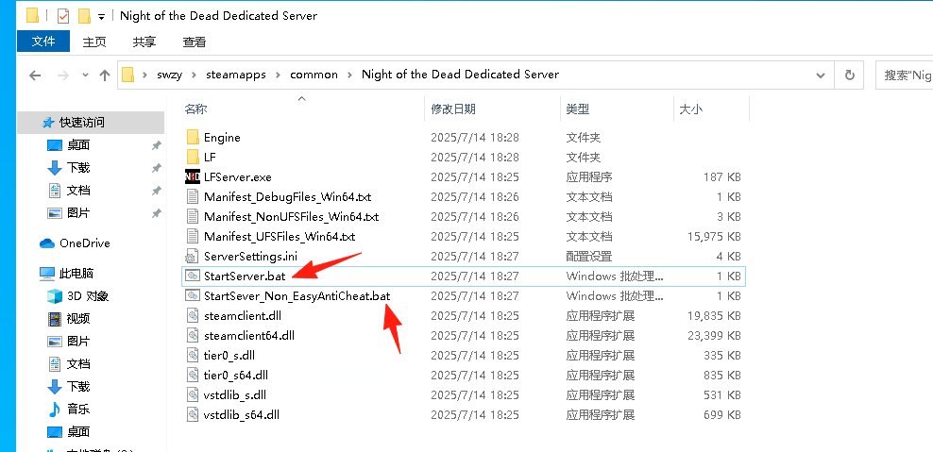Select LFServer.exe application icon
Viewport: 933px width, 452px height.
[193, 176]
